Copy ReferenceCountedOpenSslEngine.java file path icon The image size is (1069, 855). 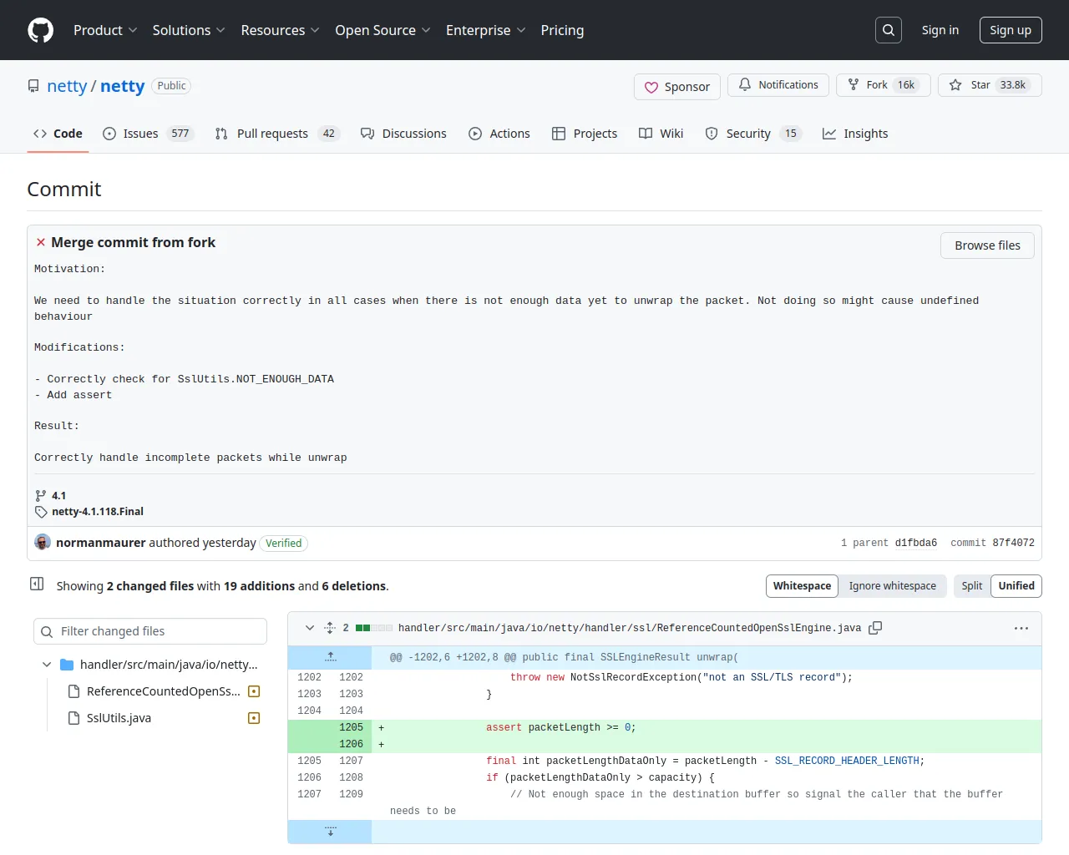coord(875,628)
